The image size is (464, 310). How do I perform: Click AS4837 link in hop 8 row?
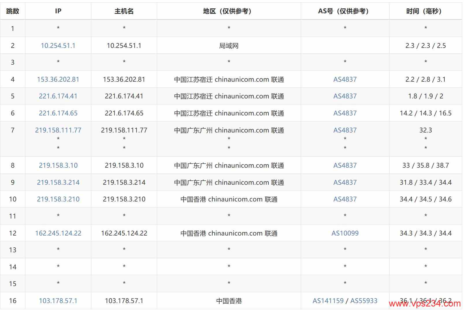345,165
